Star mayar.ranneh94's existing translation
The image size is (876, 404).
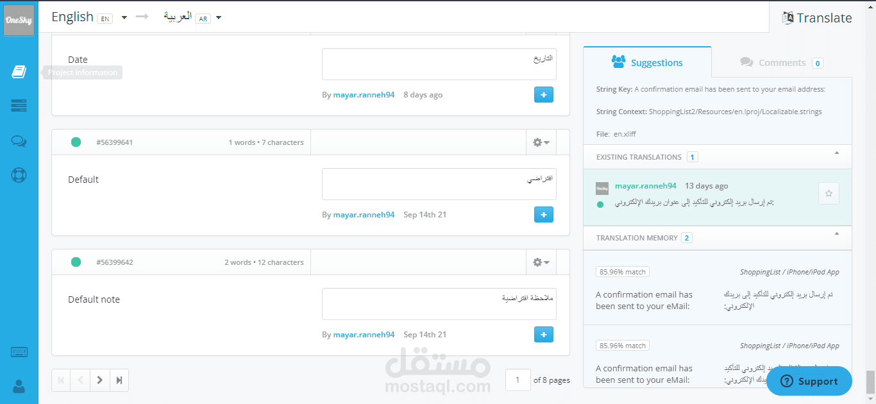(829, 193)
